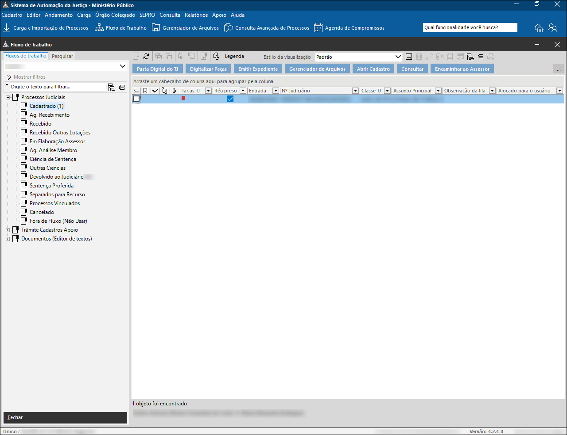Uncheck the Réu preso checkbox in the row
The height and width of the screenshot is (435, 567).
[230, 99]
